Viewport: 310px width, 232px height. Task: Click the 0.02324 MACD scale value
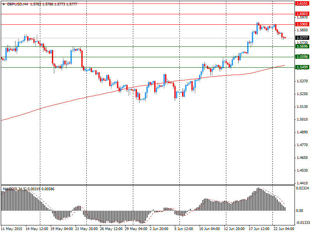pyautogui.click(x=302, y=188)
